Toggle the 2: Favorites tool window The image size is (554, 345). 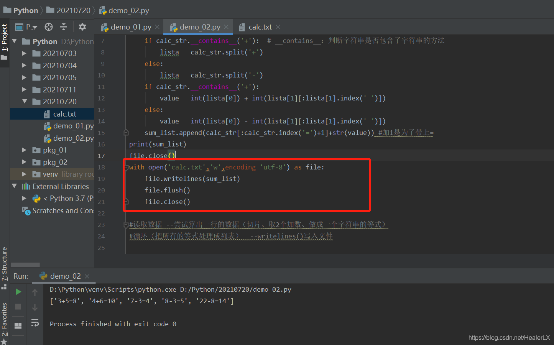click(4, 320)
